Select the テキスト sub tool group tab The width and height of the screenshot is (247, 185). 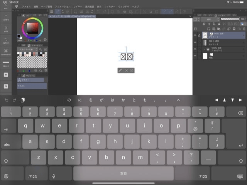30,80
